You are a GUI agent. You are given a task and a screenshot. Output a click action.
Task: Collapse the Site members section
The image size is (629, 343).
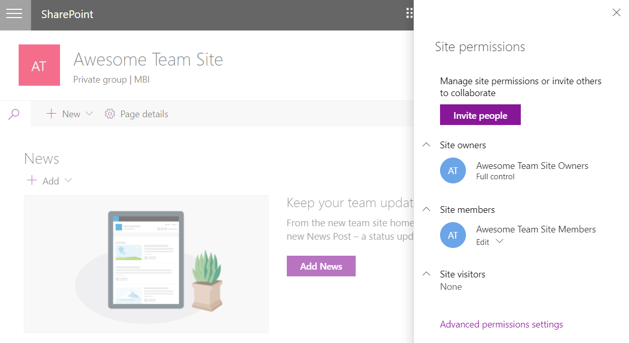(427, 209)
